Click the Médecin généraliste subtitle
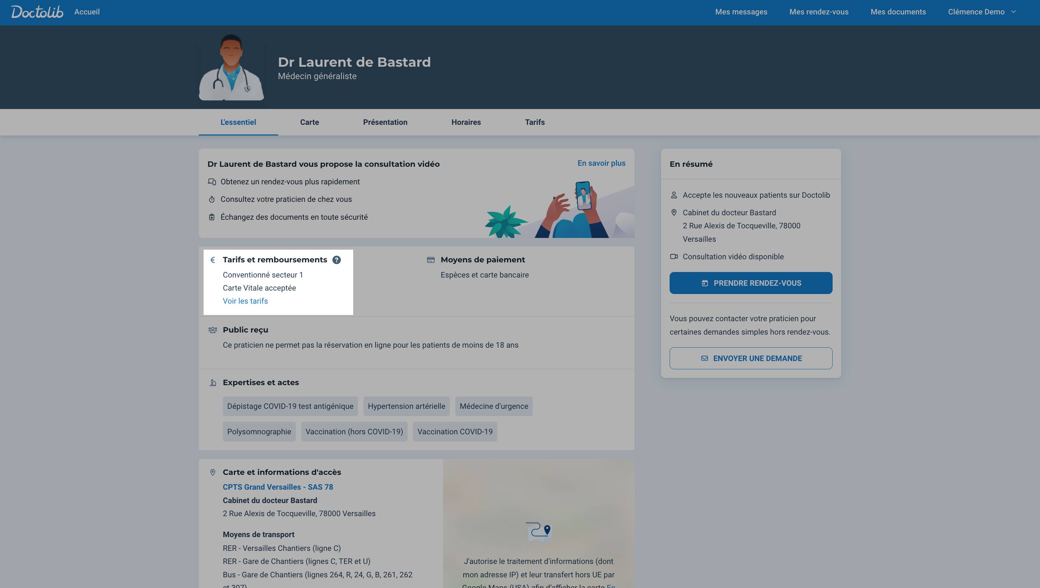Viewport: 1040px width, 588px height. point(317,76)
